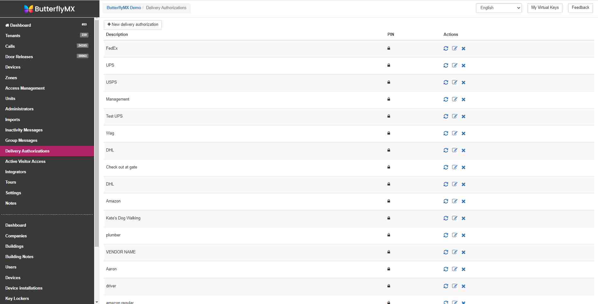Open the English language dropdown
Image resolution: width=598 pixels, height=304 pixels.
tap(499, 8)
